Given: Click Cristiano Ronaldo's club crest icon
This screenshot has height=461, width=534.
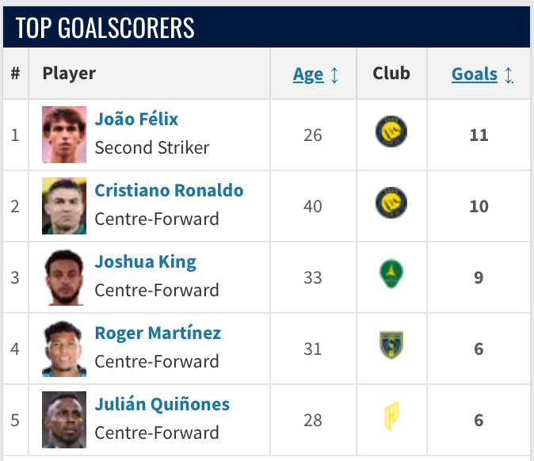Looking at the screenshot, I should pyautogui.click(x=391, y=204).
